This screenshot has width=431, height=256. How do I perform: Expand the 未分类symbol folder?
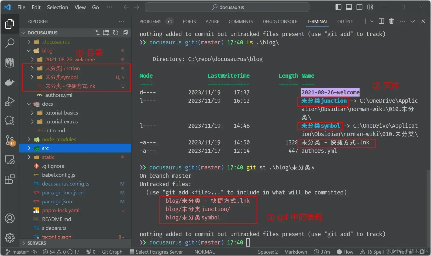pyautogui.click(x=32, y=77)
